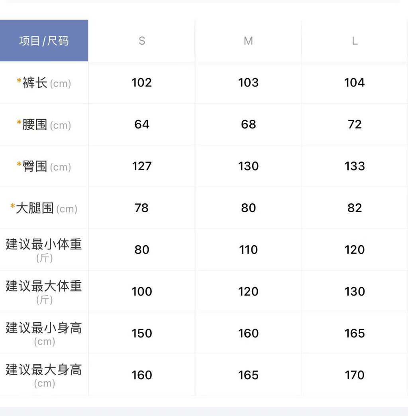Click the 建议最小身高 row label

44,333
